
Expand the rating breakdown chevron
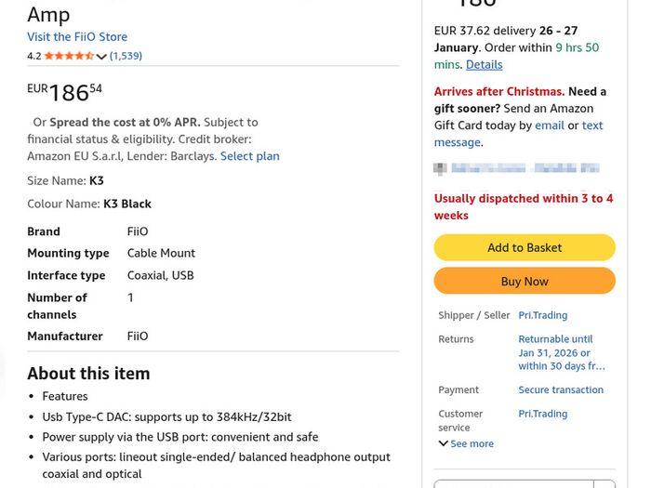point(101,57)
